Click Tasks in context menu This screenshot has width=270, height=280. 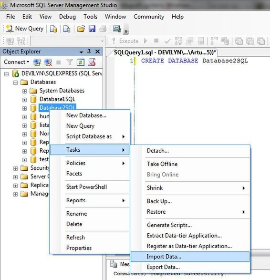click(90, 150)
